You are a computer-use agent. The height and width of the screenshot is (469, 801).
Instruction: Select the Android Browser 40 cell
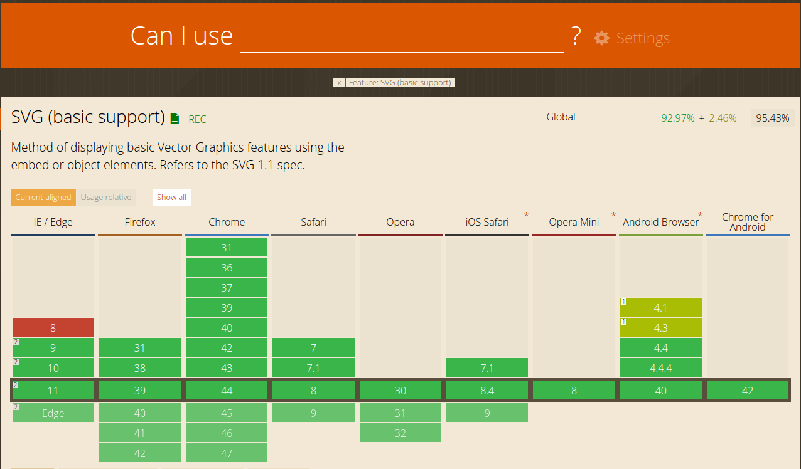tap(661, 390)
